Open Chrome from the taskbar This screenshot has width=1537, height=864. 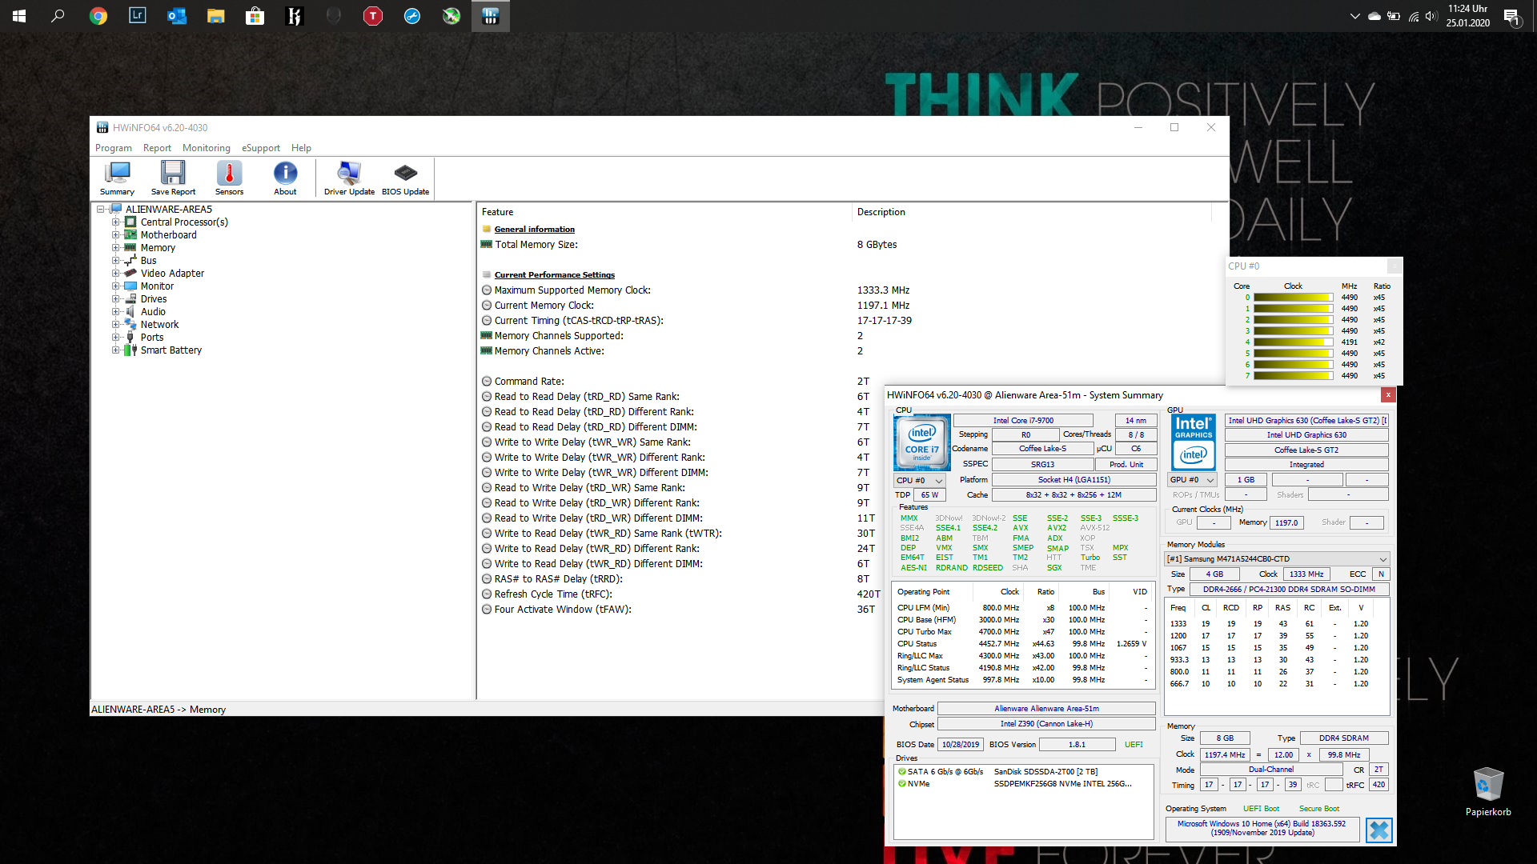point(98,16)
